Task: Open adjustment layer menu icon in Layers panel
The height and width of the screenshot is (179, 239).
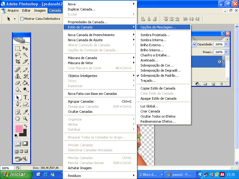Action: (197, 84)
